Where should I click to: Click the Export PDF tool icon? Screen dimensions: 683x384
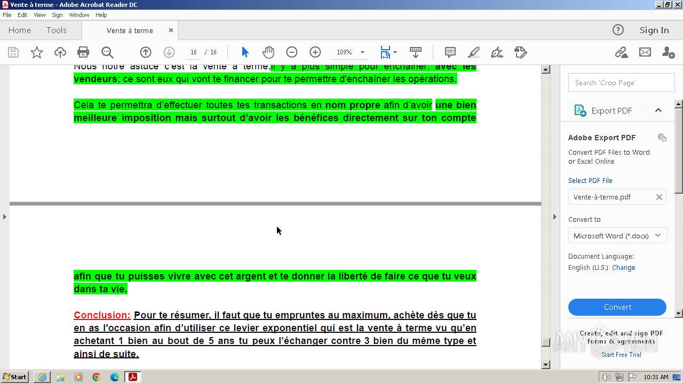pyautogui.click(x=580, y=110)
